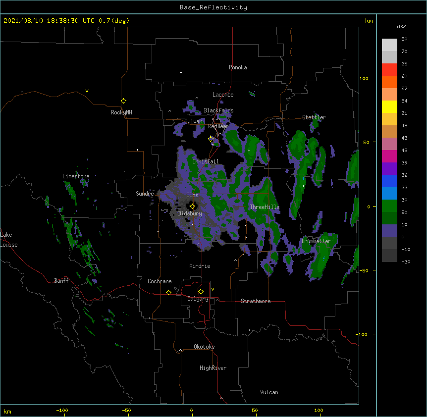The height and width of the screenshot is (417, 427).
Task: Click the ThreeHills label
Action: tap(265, 207)
